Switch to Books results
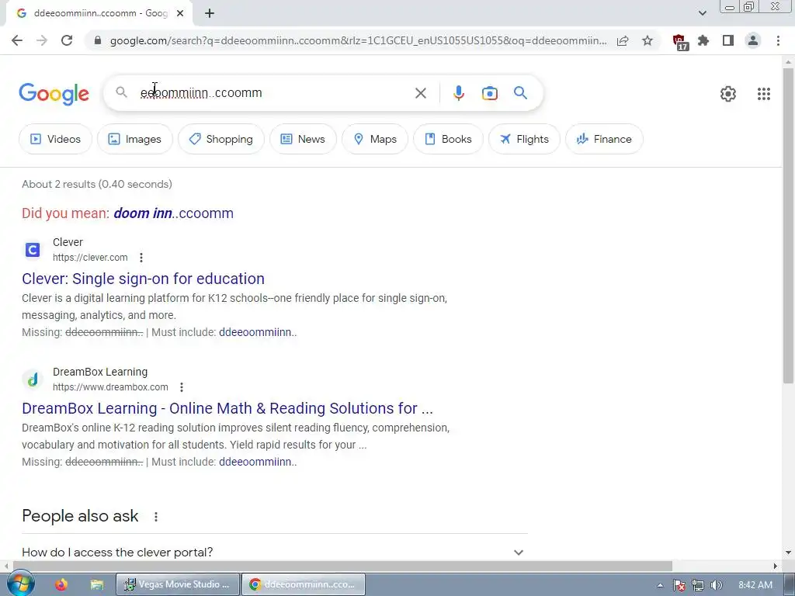795x596 pixels. (448, 139)
